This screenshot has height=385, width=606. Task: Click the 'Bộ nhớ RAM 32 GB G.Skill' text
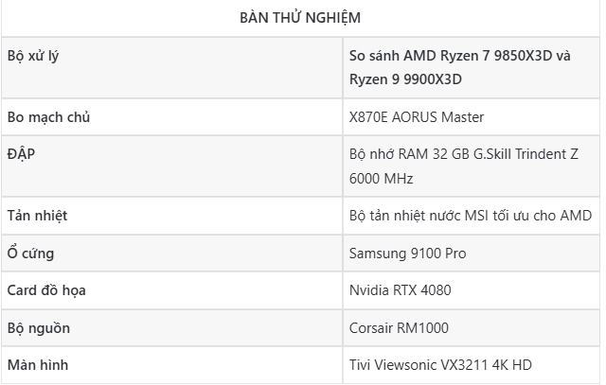click(x=445, y=154)
